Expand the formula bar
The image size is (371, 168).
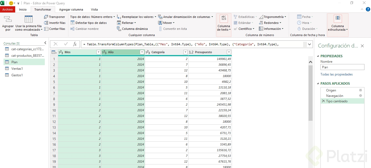310,44
